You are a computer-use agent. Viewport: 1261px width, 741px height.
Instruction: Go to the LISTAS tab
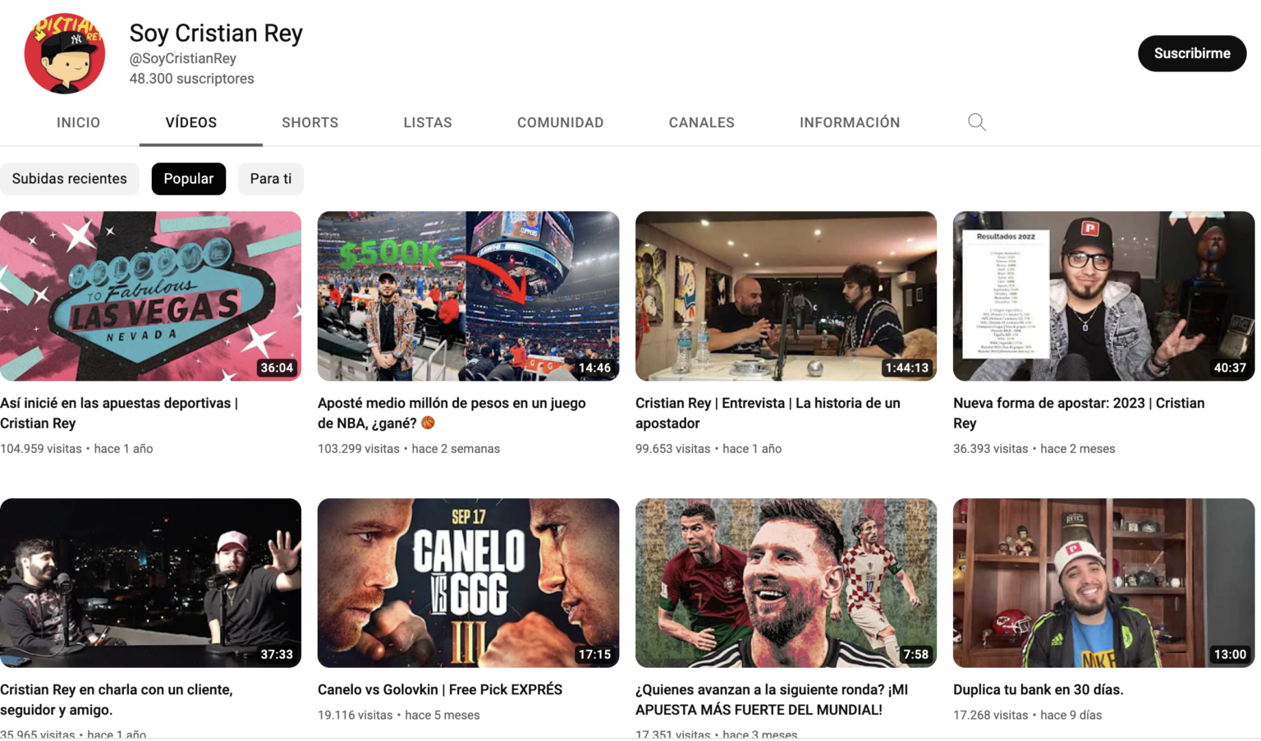427,122
